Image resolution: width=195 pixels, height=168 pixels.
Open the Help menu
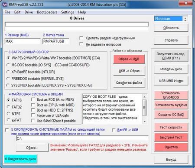pos(82,12)
